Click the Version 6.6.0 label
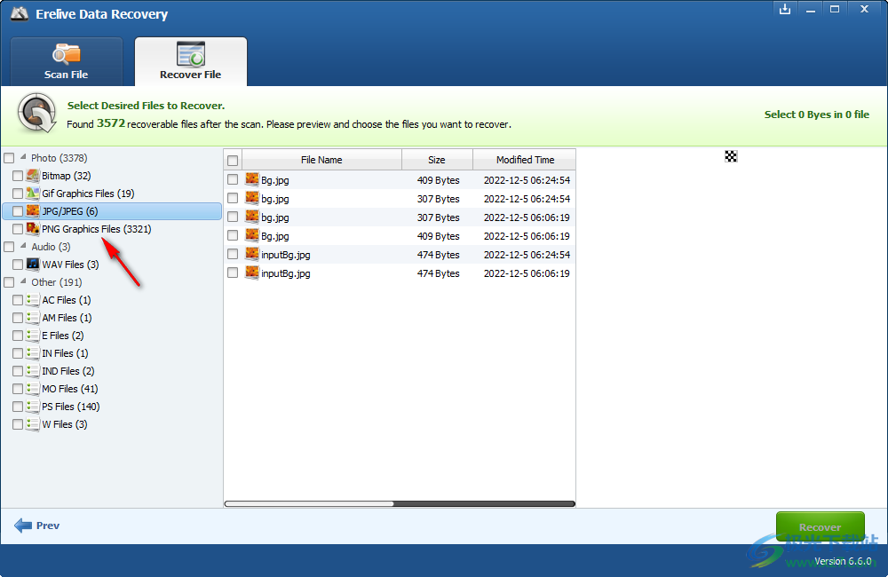 click(x=843, y=561)
